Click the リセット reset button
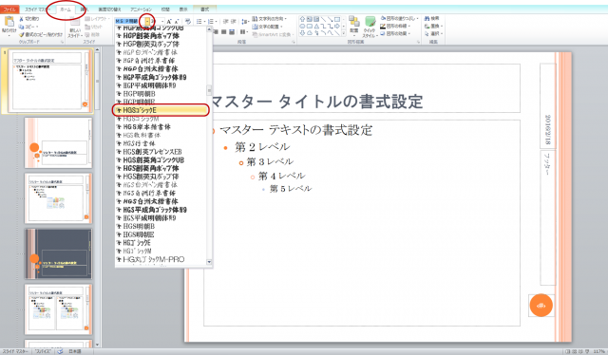 pos(93,27)
